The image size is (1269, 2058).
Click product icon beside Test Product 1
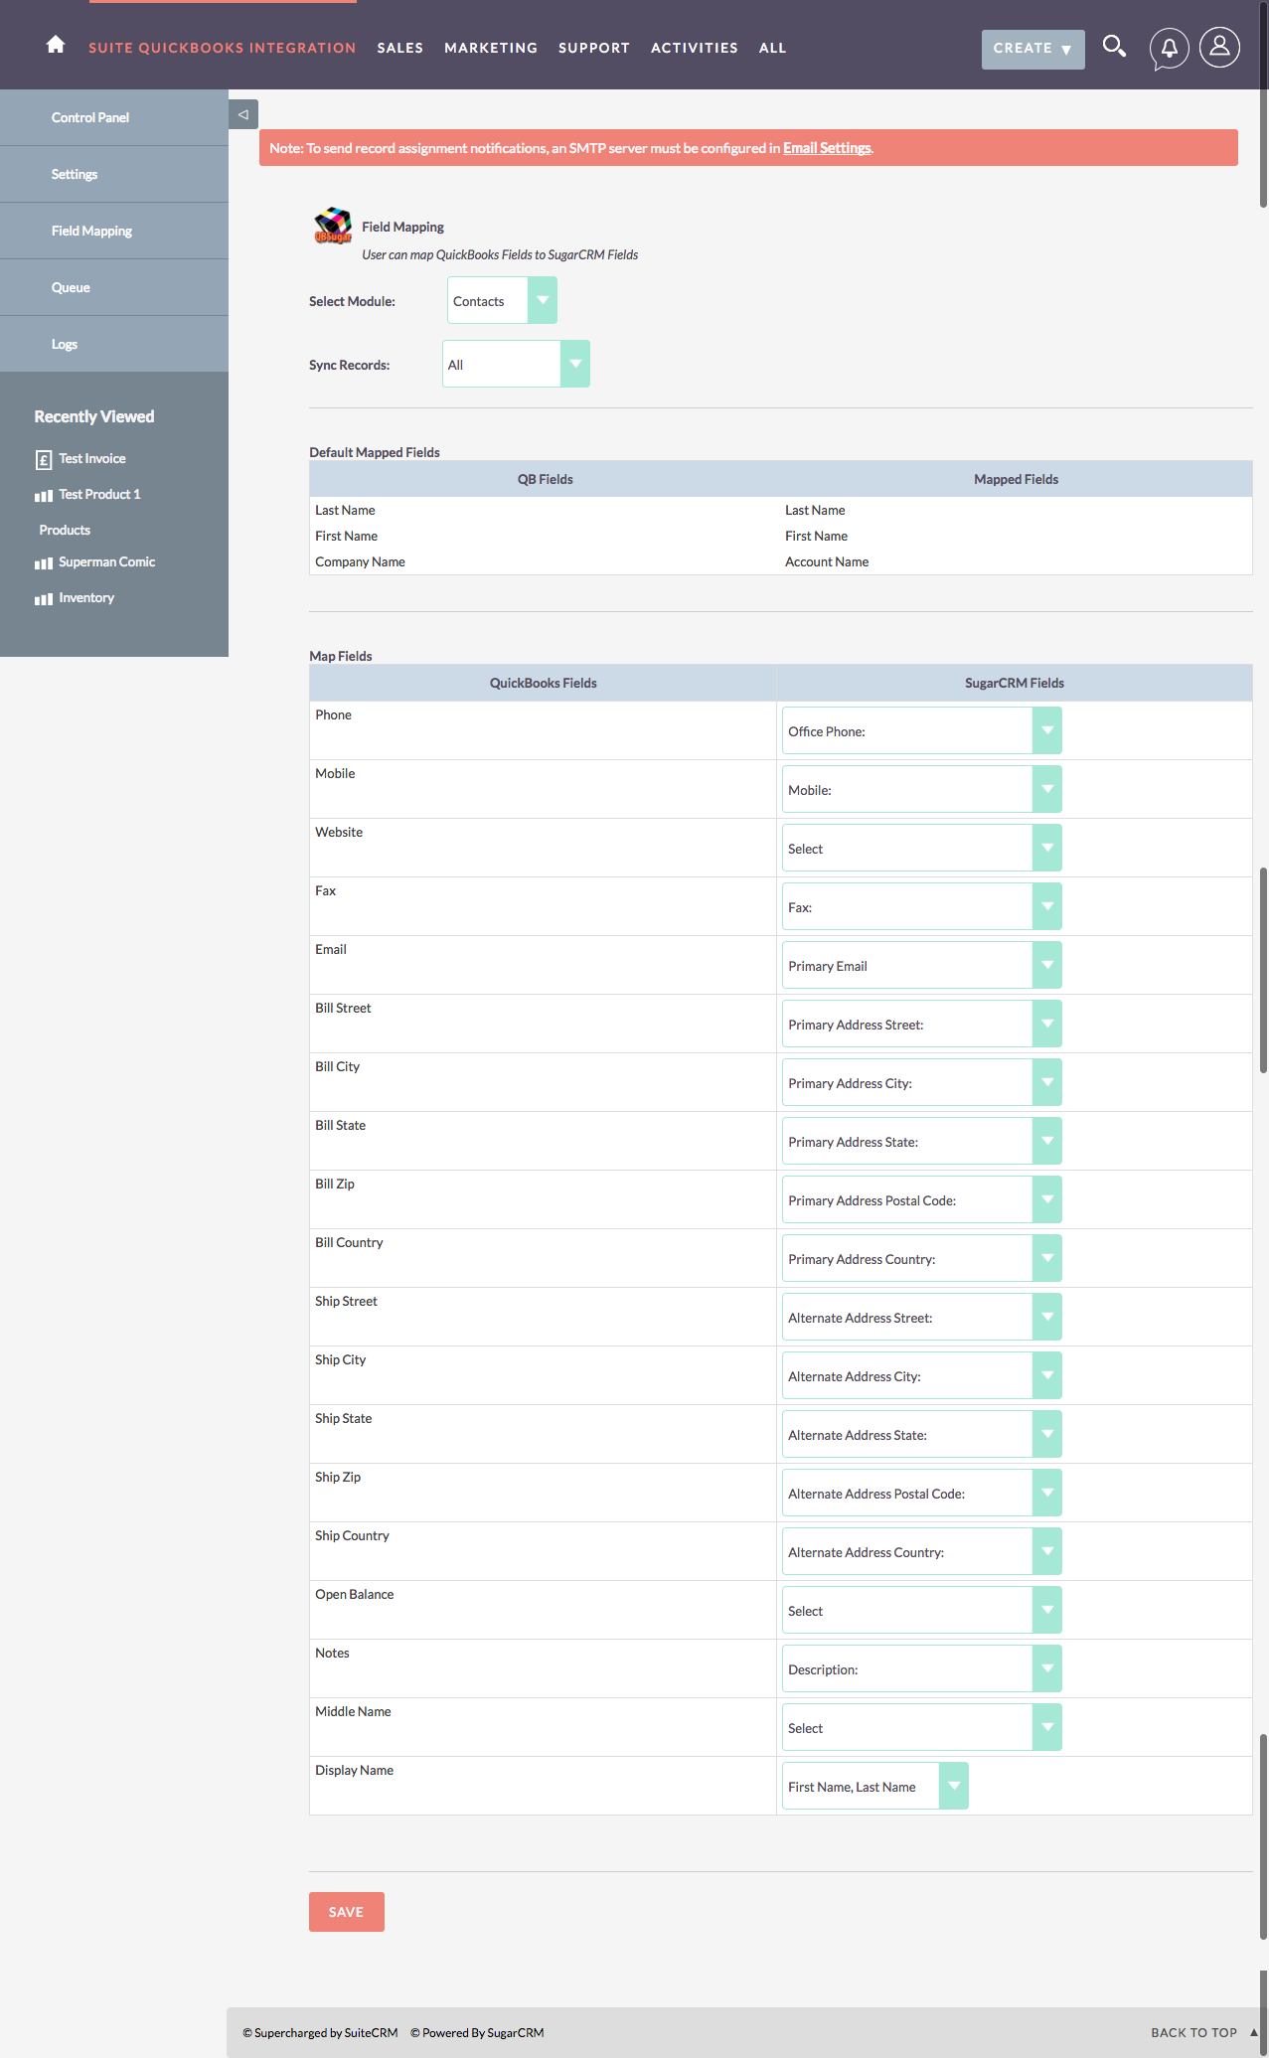click(44, 495)
